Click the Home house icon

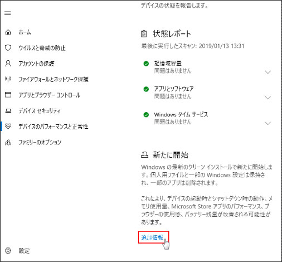[x=8, y=32]
